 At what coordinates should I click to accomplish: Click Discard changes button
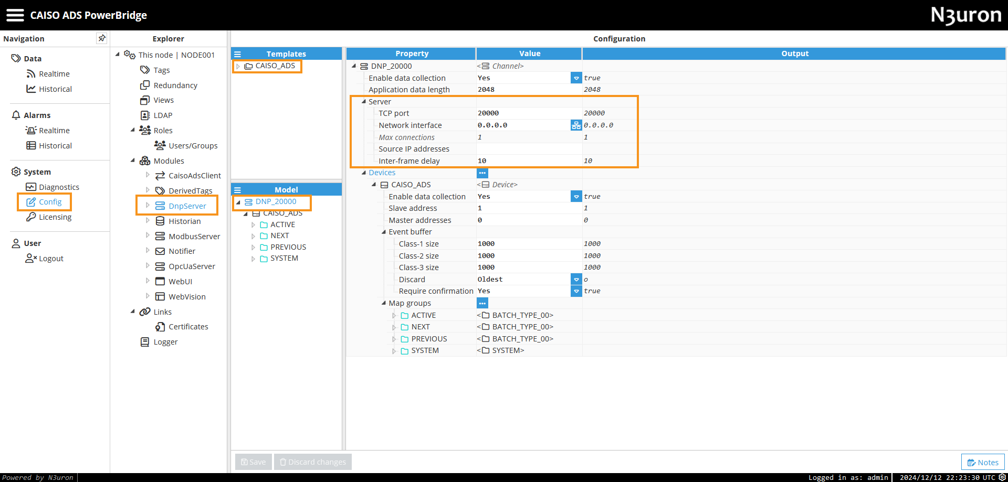313,462
